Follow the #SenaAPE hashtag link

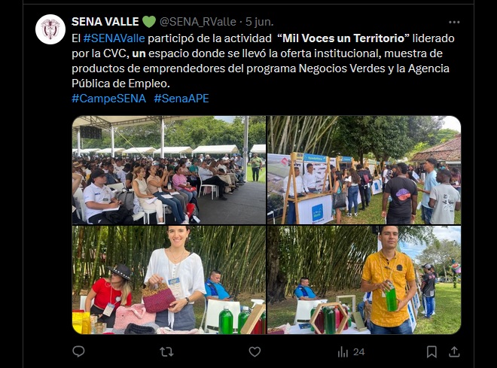pos(181,99)
